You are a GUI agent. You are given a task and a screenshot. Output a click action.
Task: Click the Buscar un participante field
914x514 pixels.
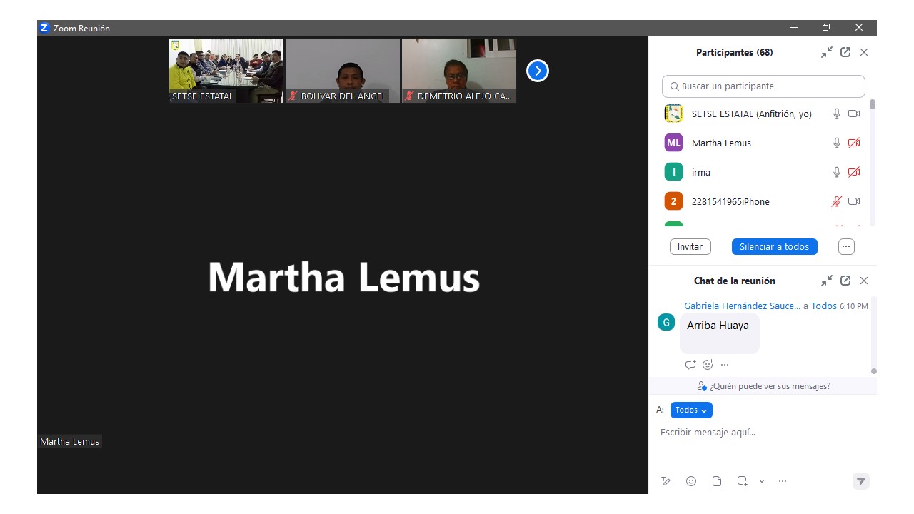763,86
